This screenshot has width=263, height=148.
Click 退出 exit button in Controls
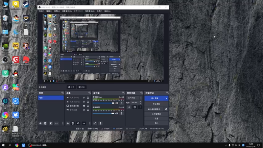[156, 123]
